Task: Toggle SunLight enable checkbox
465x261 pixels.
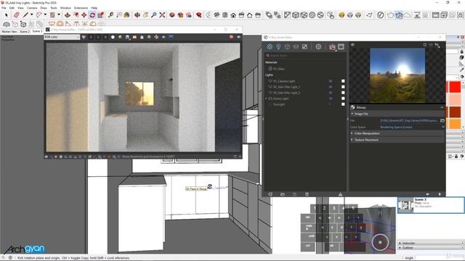Action: [343, 104]
